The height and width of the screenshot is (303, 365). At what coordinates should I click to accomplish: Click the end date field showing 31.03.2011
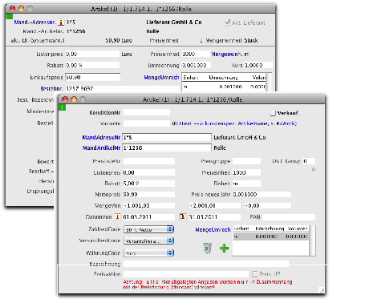[215, 216]
